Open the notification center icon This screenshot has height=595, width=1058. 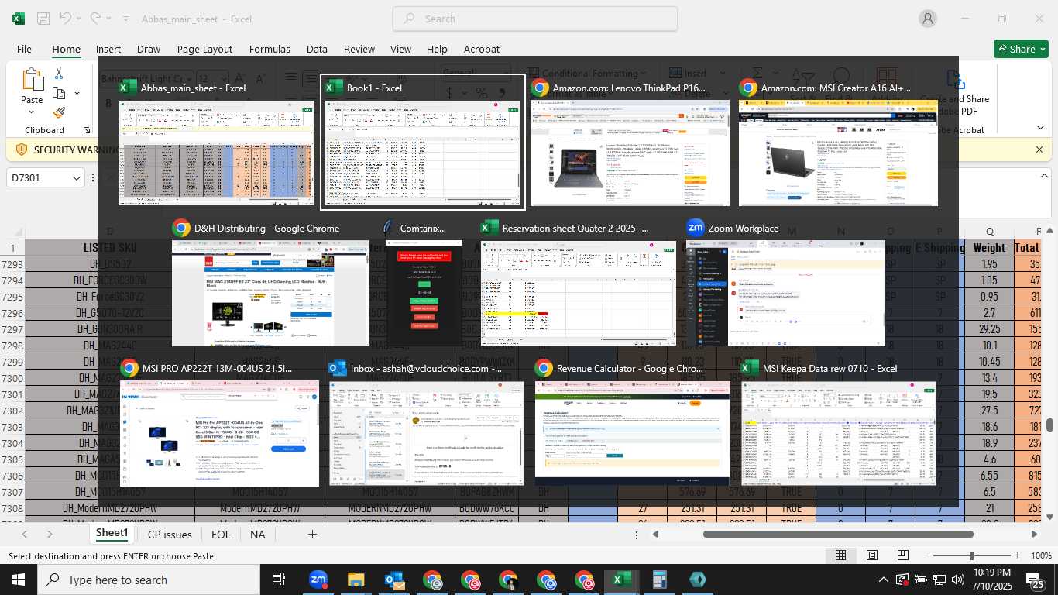coord(1036,580)
